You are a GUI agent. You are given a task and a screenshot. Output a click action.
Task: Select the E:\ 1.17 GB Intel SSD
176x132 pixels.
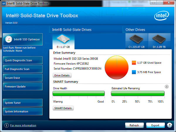coord(63,42)
